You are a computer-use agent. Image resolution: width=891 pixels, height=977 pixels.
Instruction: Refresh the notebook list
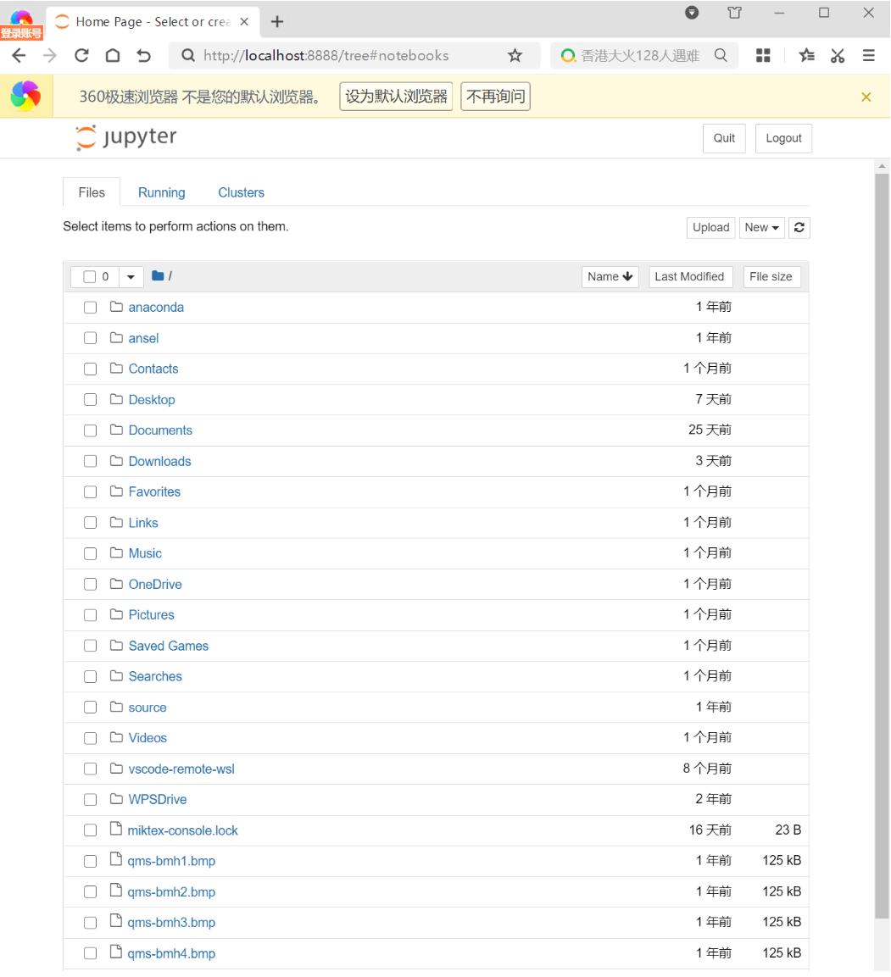point(799,228)
